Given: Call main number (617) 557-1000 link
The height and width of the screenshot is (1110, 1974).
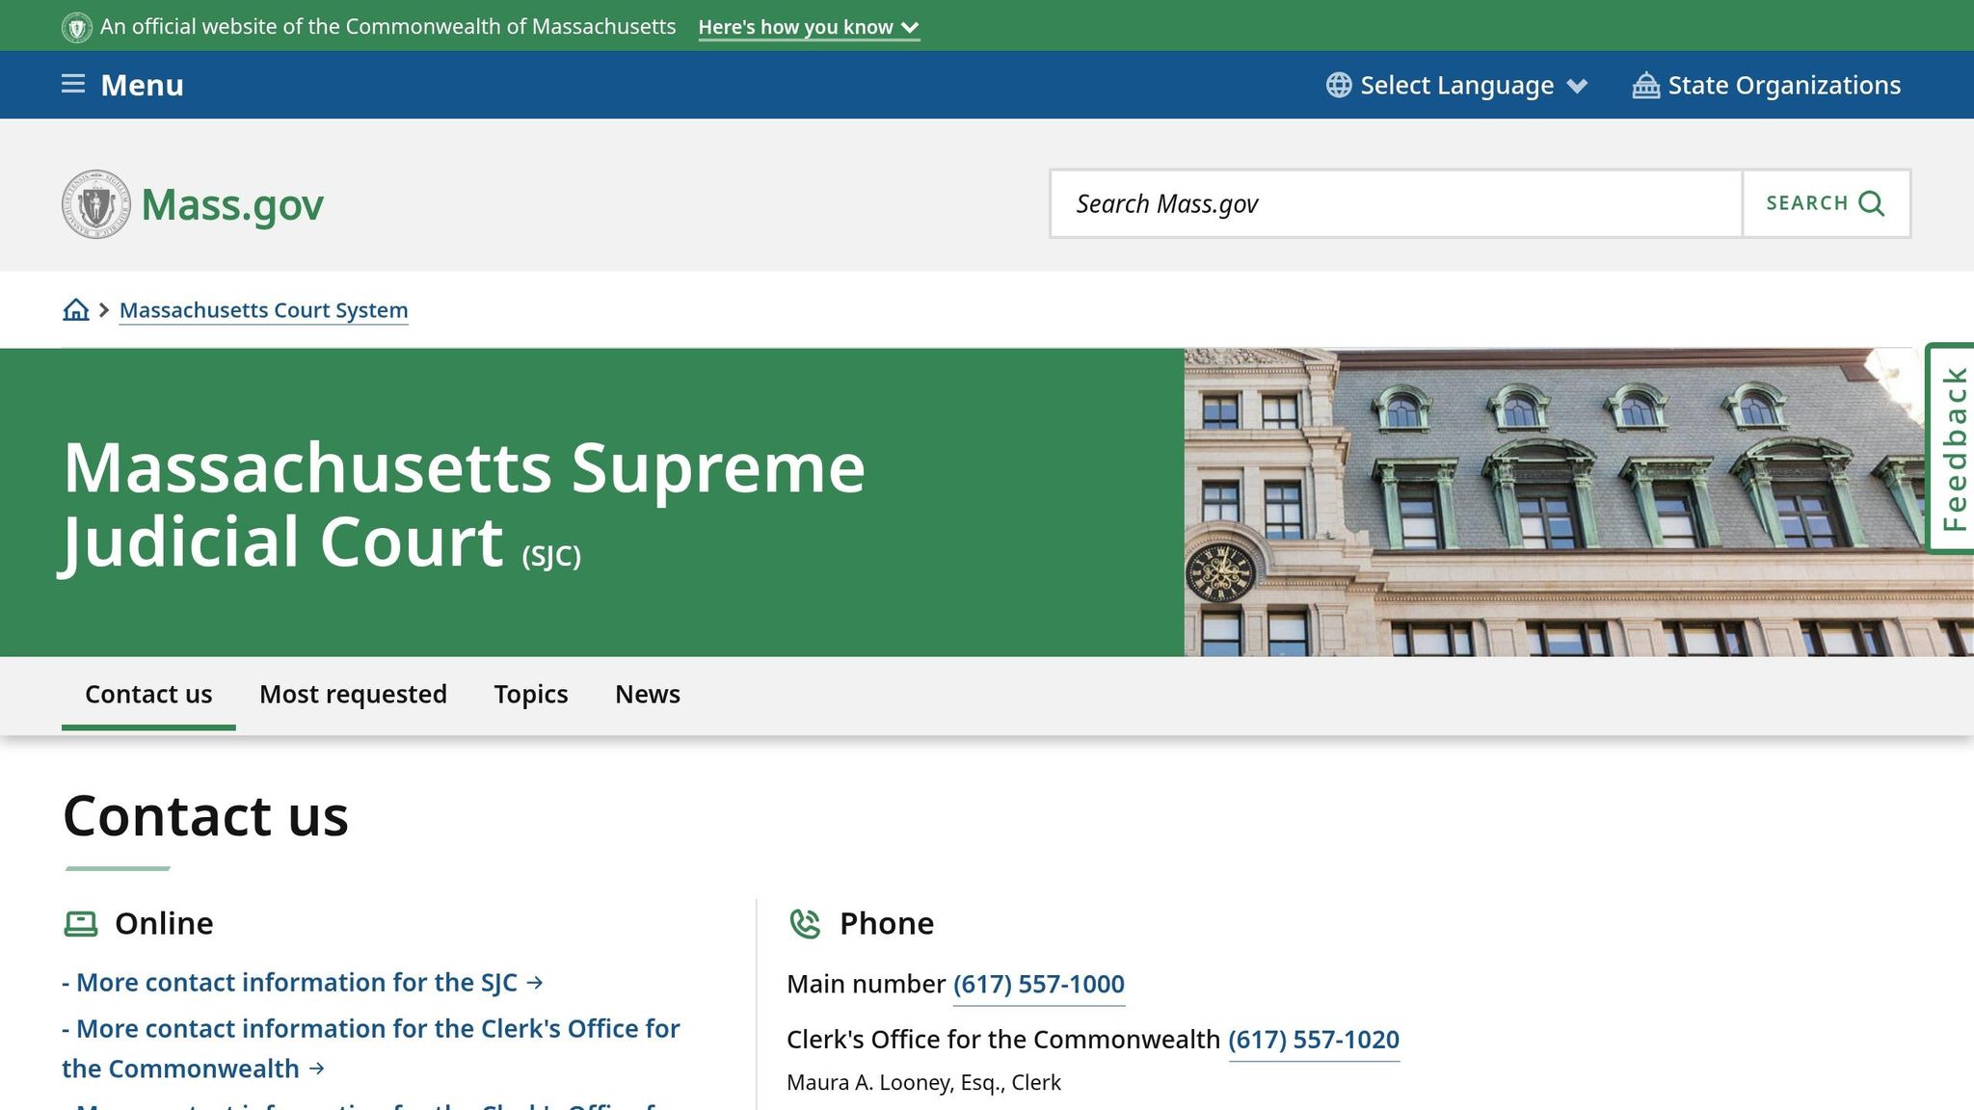Looking at the screenshot, I should click(x=1037, y=984).
